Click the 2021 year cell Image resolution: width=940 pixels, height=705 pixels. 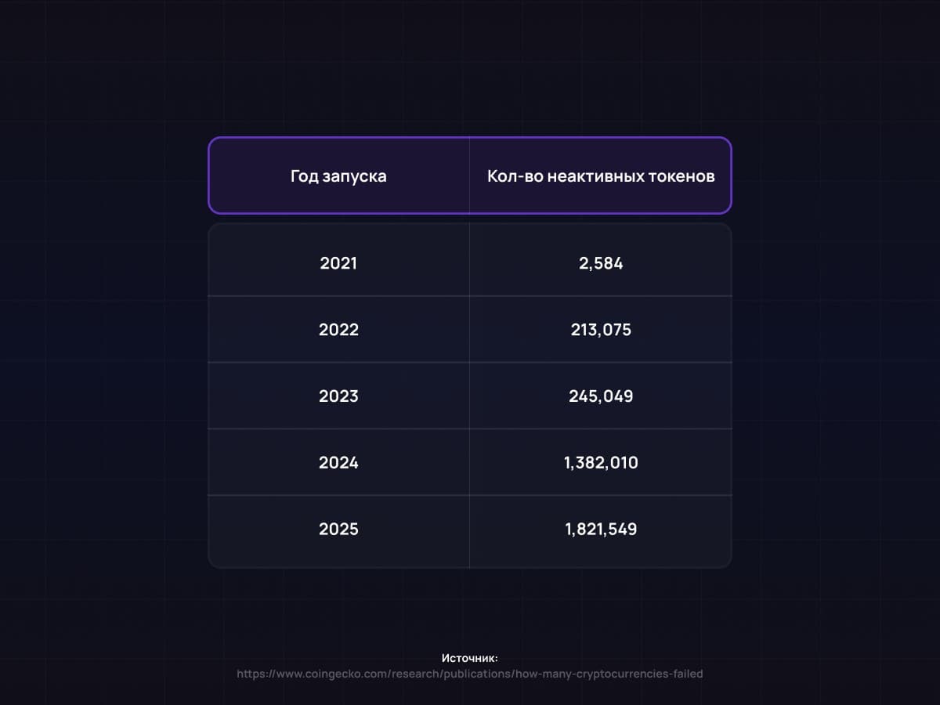(x=338, y=263)
